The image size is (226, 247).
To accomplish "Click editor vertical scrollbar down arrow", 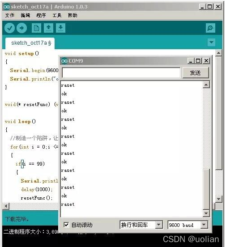I will (218, 199).
